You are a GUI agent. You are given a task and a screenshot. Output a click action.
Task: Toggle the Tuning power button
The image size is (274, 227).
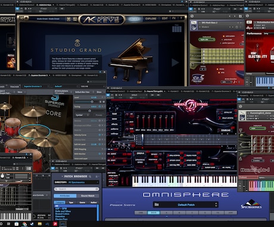click(x=100, y=107)
